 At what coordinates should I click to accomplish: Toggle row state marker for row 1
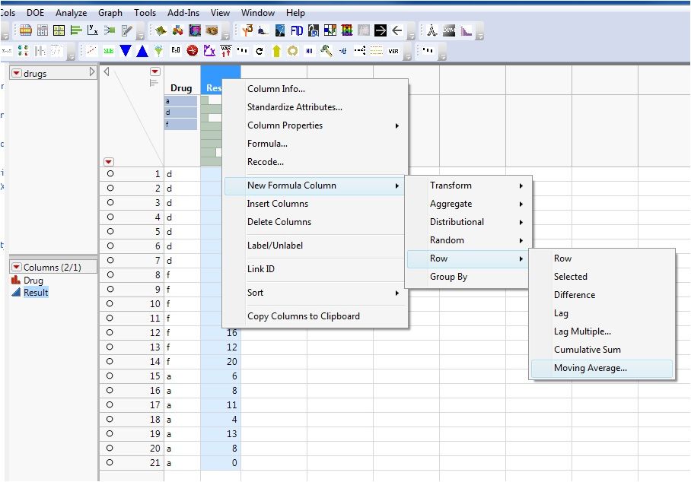coord(110,174)
